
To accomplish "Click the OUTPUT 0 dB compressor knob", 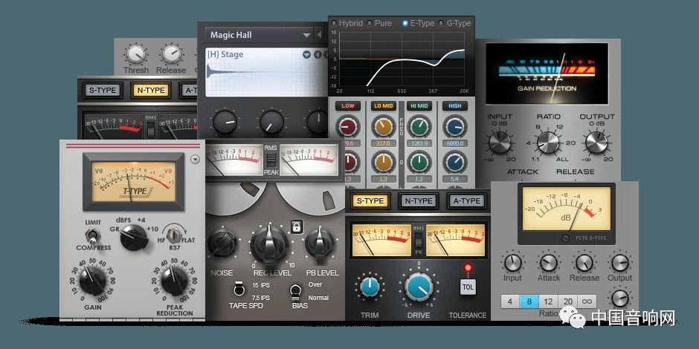I will 596,143.
